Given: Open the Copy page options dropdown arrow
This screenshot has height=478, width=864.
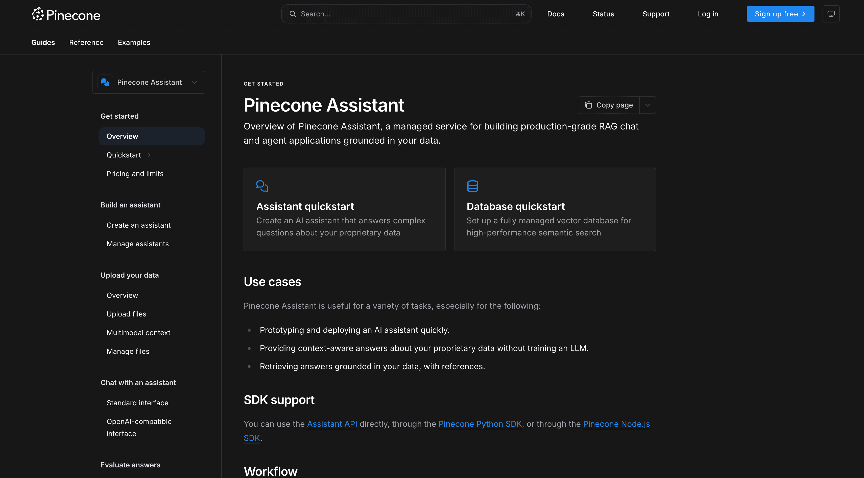Looking at the screenshot, I should (x=648, y=105).
